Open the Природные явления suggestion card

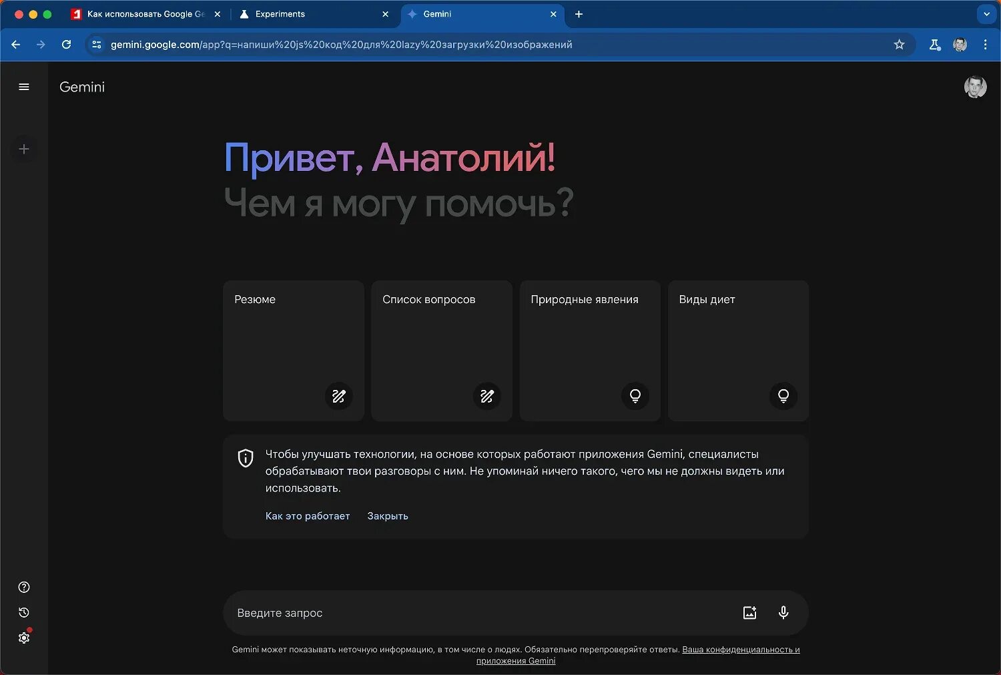[x=590, y=351]
